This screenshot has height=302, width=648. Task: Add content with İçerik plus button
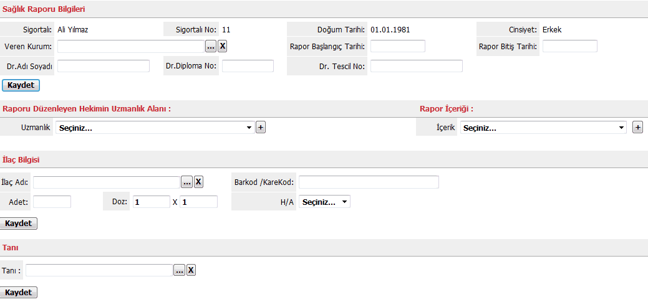tap(637, 128)
